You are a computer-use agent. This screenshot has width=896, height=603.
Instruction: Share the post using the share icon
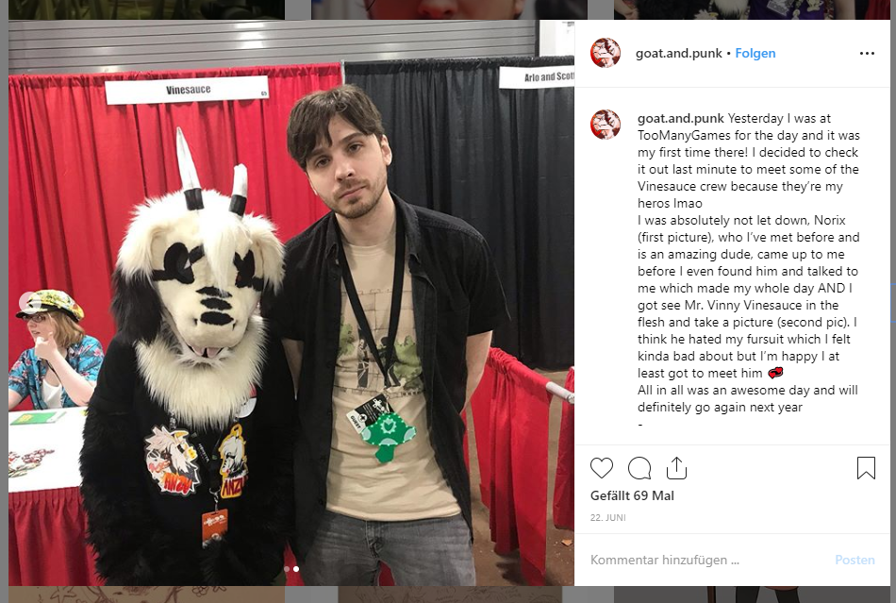tap(676, 468)
